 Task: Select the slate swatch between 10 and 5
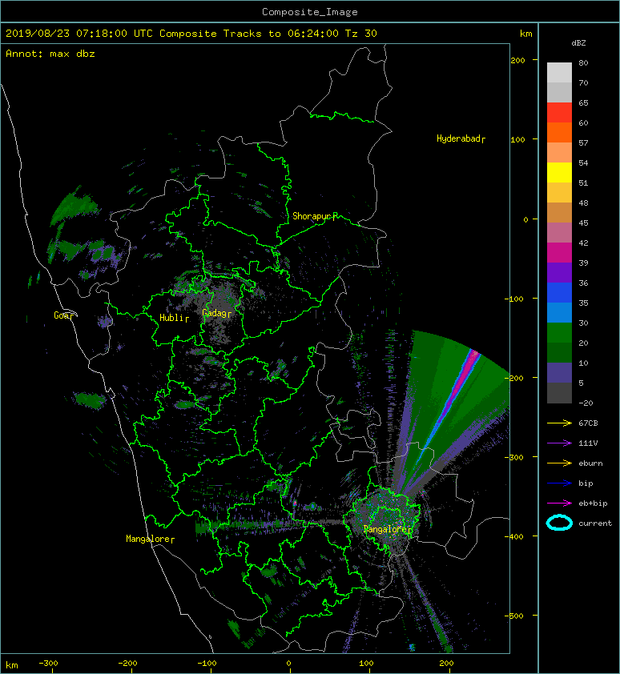coord(559,373)
